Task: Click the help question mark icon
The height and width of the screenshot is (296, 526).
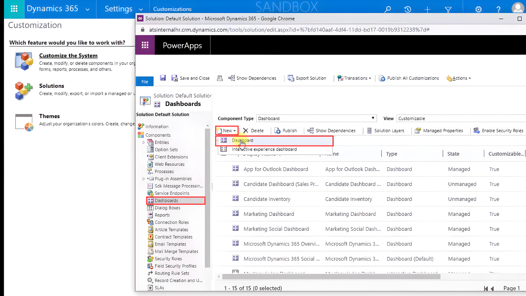Action: [498, 10]
